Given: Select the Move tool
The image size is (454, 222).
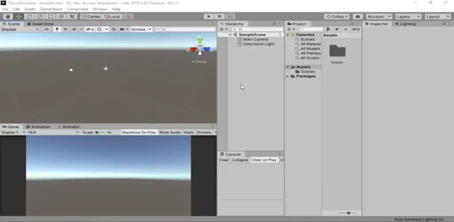Looking at the screenshot, I should coord(19,16).
